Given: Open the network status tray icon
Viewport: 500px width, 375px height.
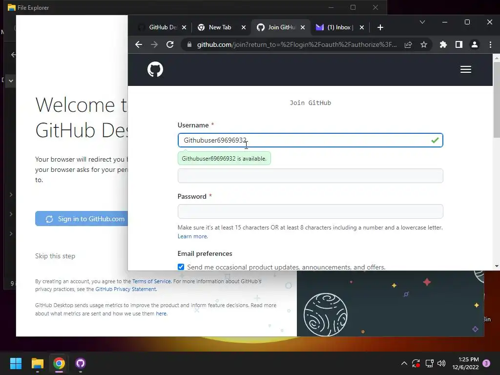Looking at the screenshot, I should [429, 363].
